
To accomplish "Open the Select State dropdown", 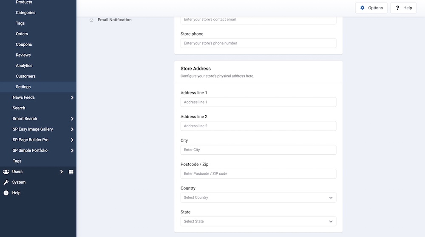I will (x=258, y=221).
